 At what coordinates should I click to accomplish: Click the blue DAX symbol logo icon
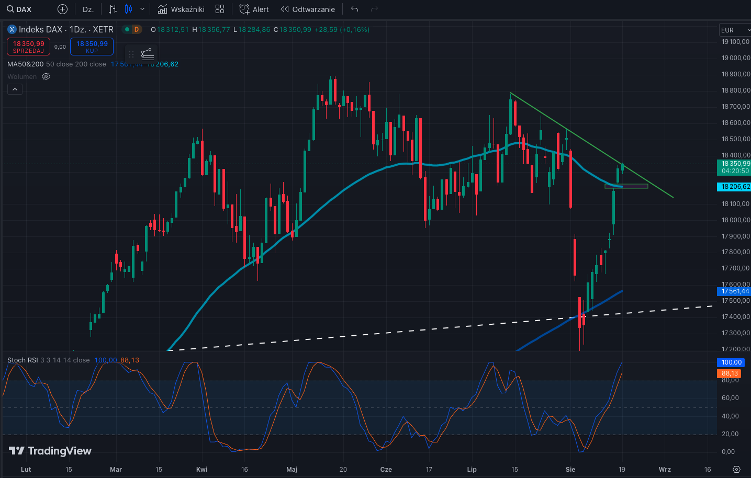pos(12,29)
